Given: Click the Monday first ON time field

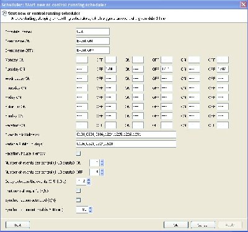Looking at the screenshot, I should click(x=82, y=60).
